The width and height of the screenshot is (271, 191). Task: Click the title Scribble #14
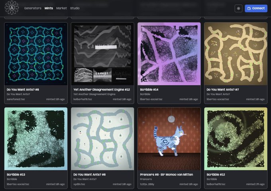[149, 90]
